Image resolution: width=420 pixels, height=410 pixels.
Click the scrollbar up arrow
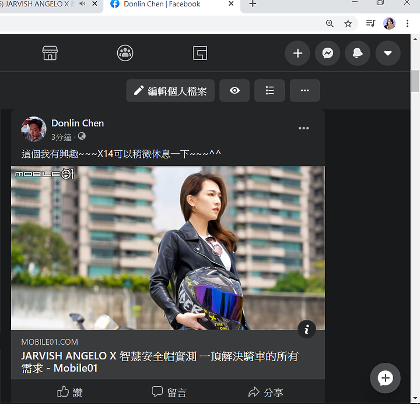(415, 40)
